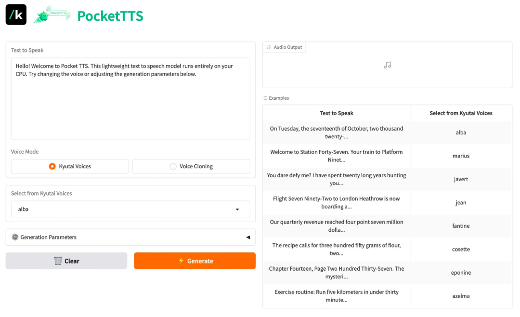Screen dimensions: 520x317
Task: Select example 'Chapter Fourteen, Page Two Hundred'
Action: [337, 273]
